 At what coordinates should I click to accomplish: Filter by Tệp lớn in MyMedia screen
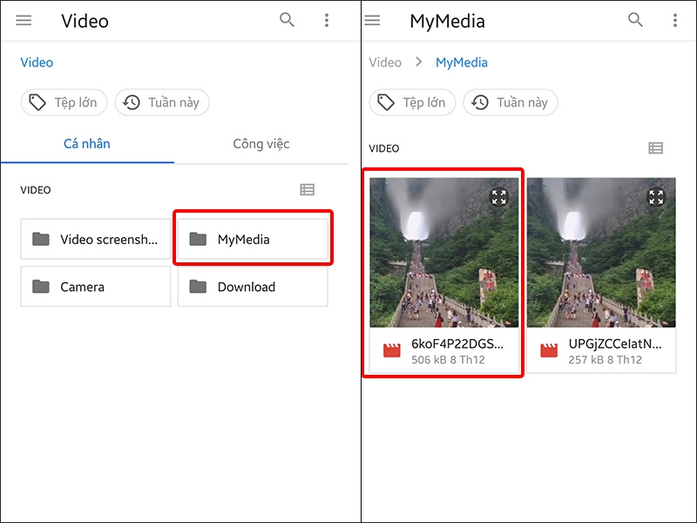coord(412,102)
